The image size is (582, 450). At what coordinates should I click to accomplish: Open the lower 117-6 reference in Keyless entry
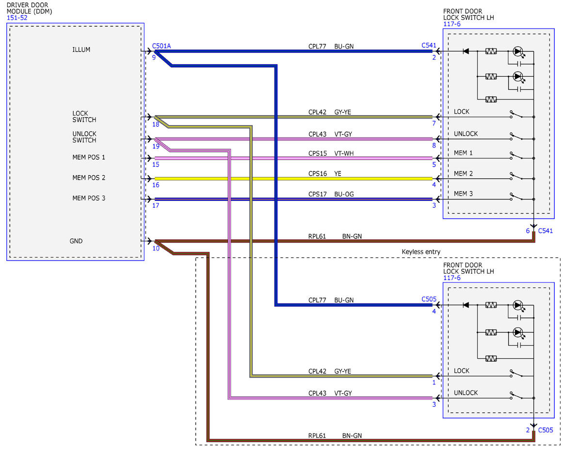[452, 278]
